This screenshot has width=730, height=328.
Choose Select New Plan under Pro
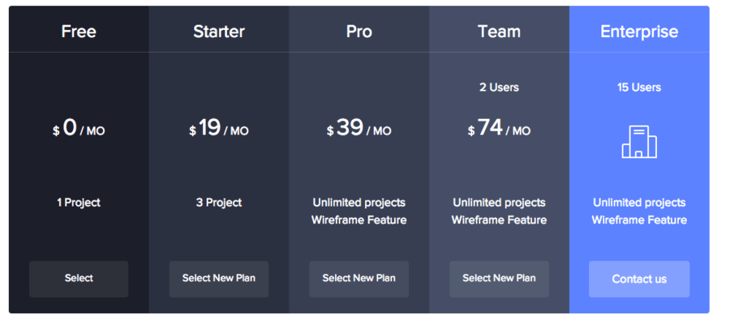pyautogui.click(x=359, y=279)
